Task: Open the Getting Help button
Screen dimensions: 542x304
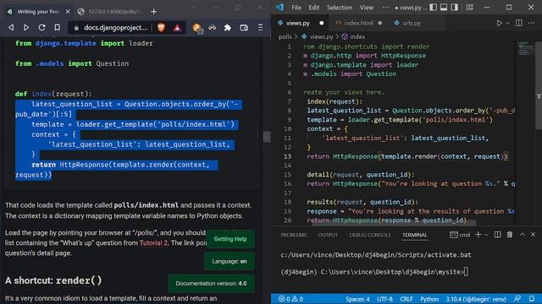Action: click(x=230, y=239)
